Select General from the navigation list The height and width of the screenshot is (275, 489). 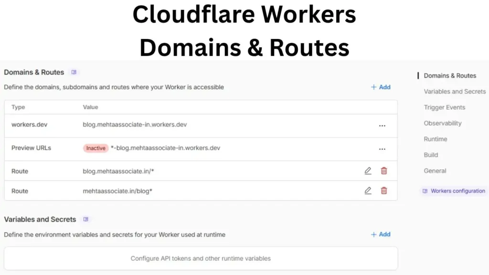coord(435,171)
